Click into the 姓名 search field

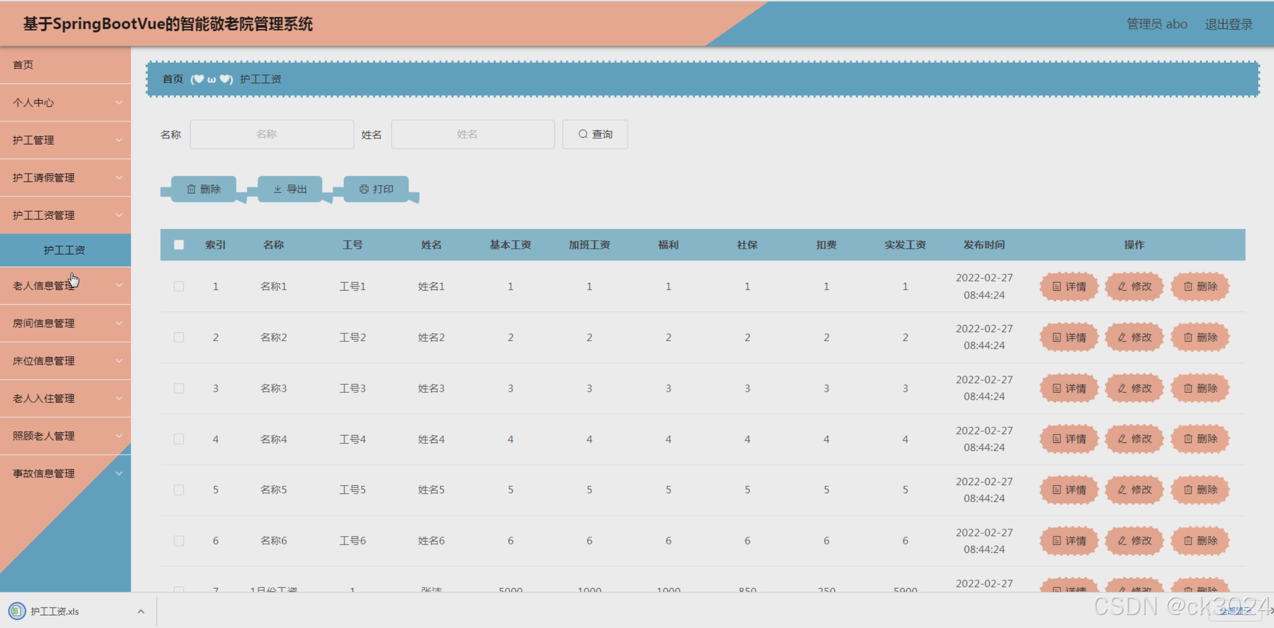473,134
